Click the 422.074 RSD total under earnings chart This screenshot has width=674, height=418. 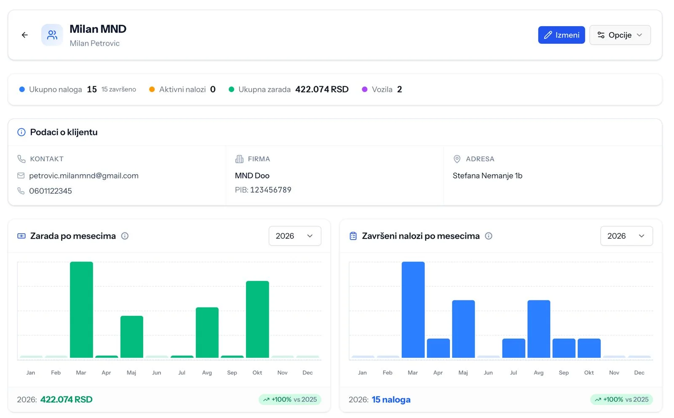point(66,399)
